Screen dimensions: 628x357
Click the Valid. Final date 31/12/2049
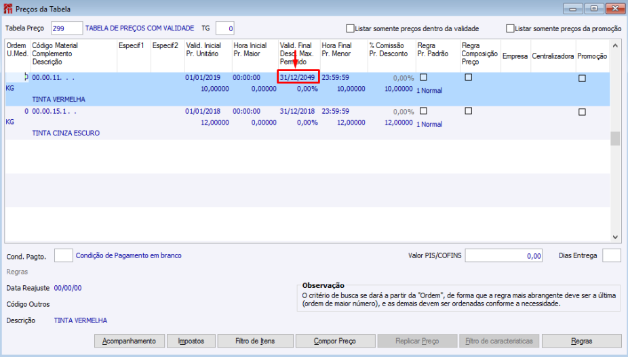[x=298, y=78]
